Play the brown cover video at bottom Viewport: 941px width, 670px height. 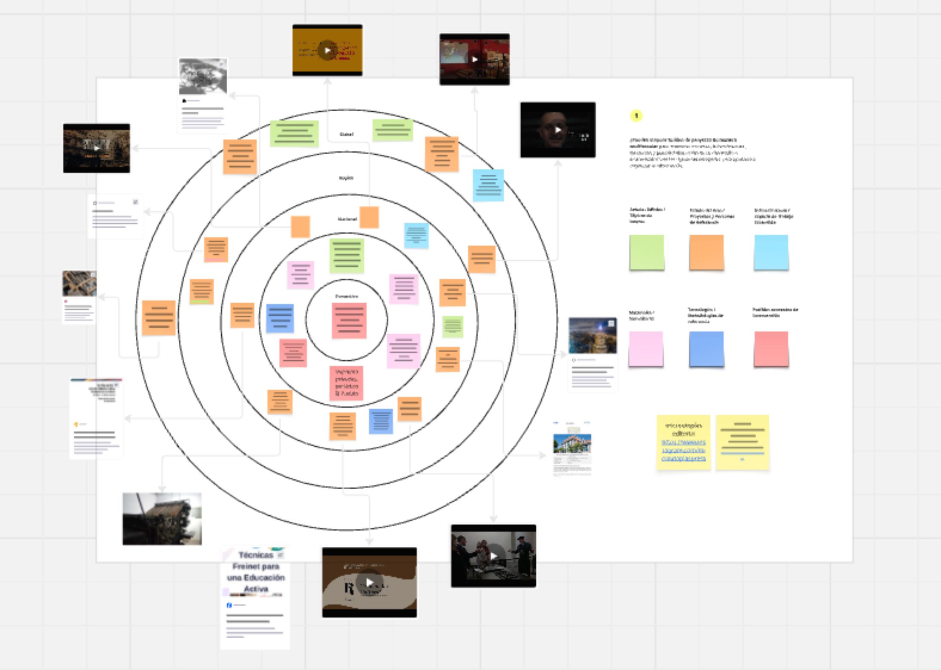[x=369, y=582]
